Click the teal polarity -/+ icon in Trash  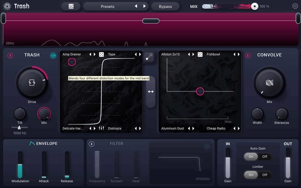coord(53,55)
